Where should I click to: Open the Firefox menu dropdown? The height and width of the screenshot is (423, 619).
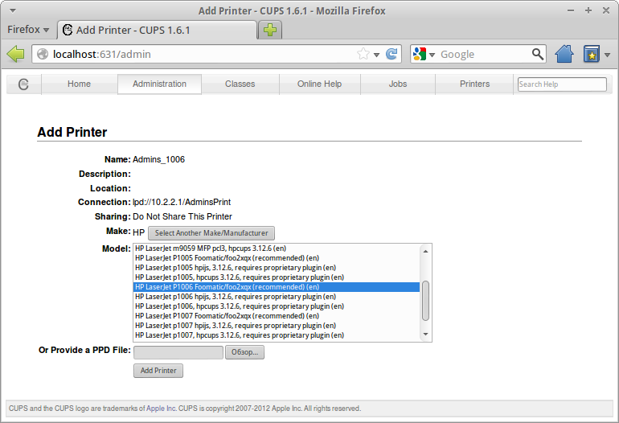(28, 30)
